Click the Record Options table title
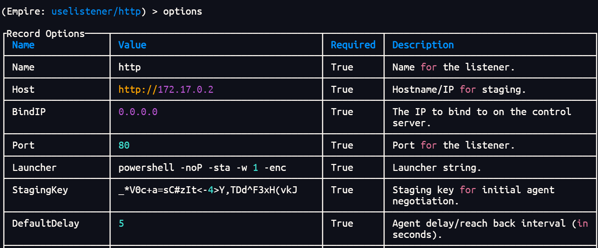Screen dimensions: 598x248 pyautogui.click(x=45, y=34)
